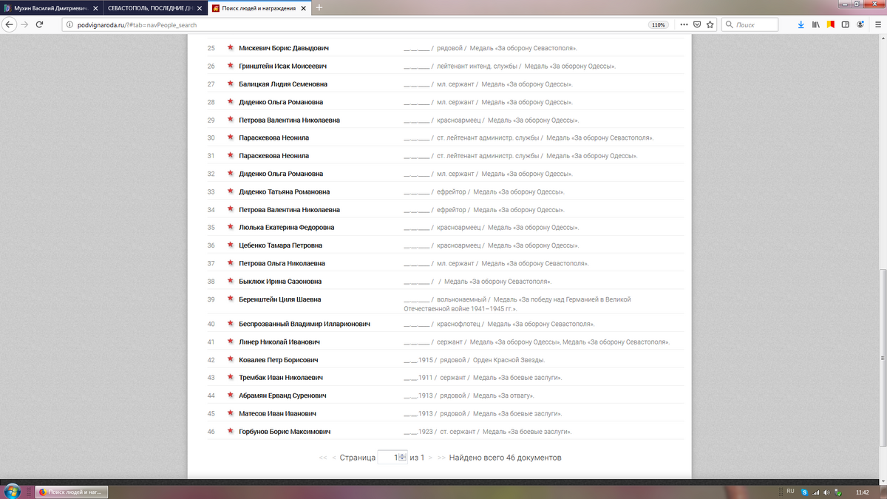The image size is (887, 499).
Task: Click the page number stepper arrows
Action: click(403, 458)
